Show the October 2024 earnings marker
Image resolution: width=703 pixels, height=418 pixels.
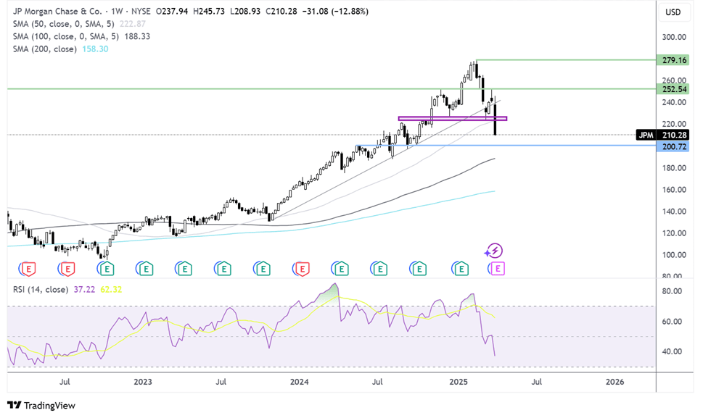pos(419,269)
